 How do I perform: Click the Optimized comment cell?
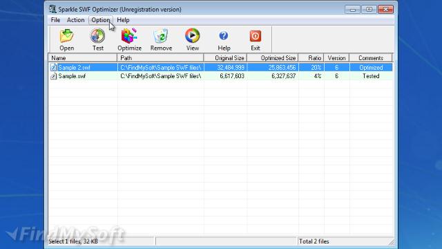[371, 68]
